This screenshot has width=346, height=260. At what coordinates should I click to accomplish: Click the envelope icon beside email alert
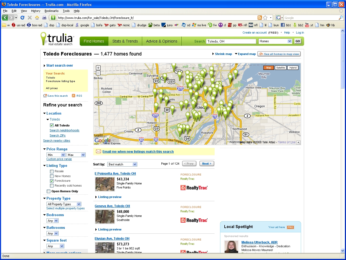(98, 151)
